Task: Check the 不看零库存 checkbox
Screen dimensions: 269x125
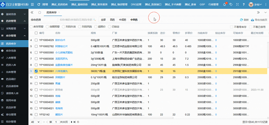Action: tap(231, 27)
